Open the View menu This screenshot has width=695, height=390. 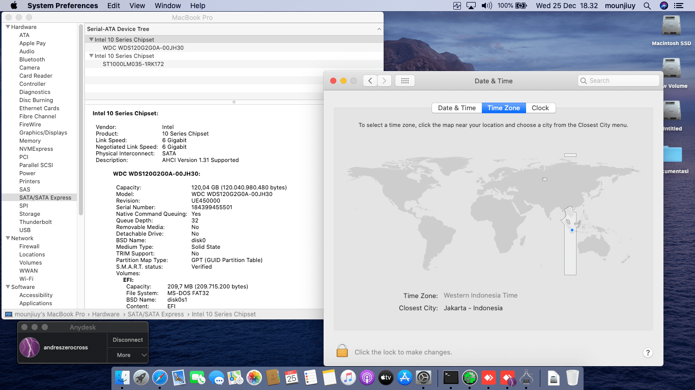pos(137,6)
